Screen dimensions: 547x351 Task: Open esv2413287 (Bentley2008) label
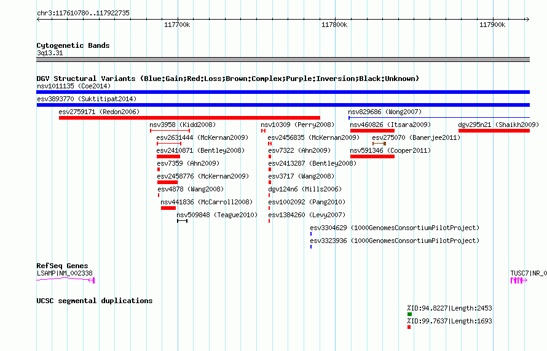pyautogui.click(x=312, y=163)
